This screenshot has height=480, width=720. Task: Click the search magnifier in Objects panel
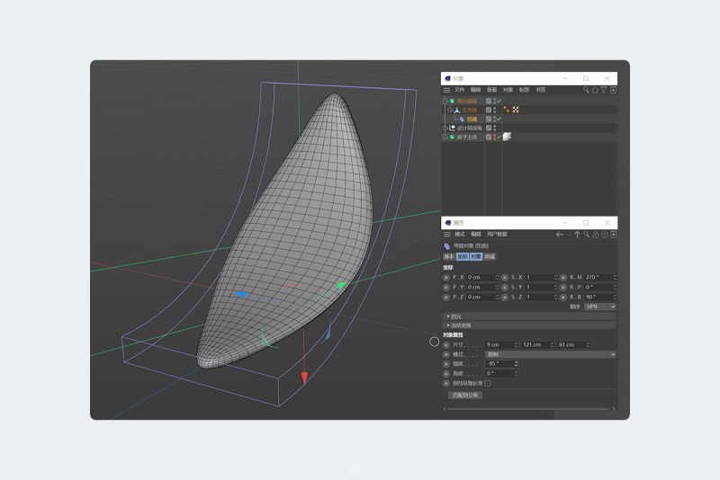[586, 90]
